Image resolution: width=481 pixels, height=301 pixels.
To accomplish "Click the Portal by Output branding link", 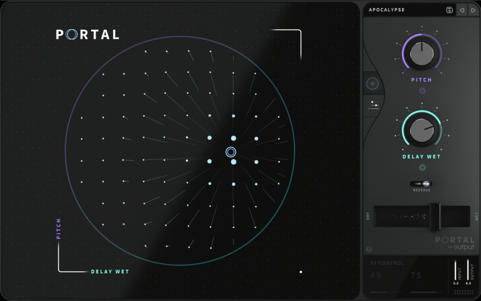I will click(455, 243).
